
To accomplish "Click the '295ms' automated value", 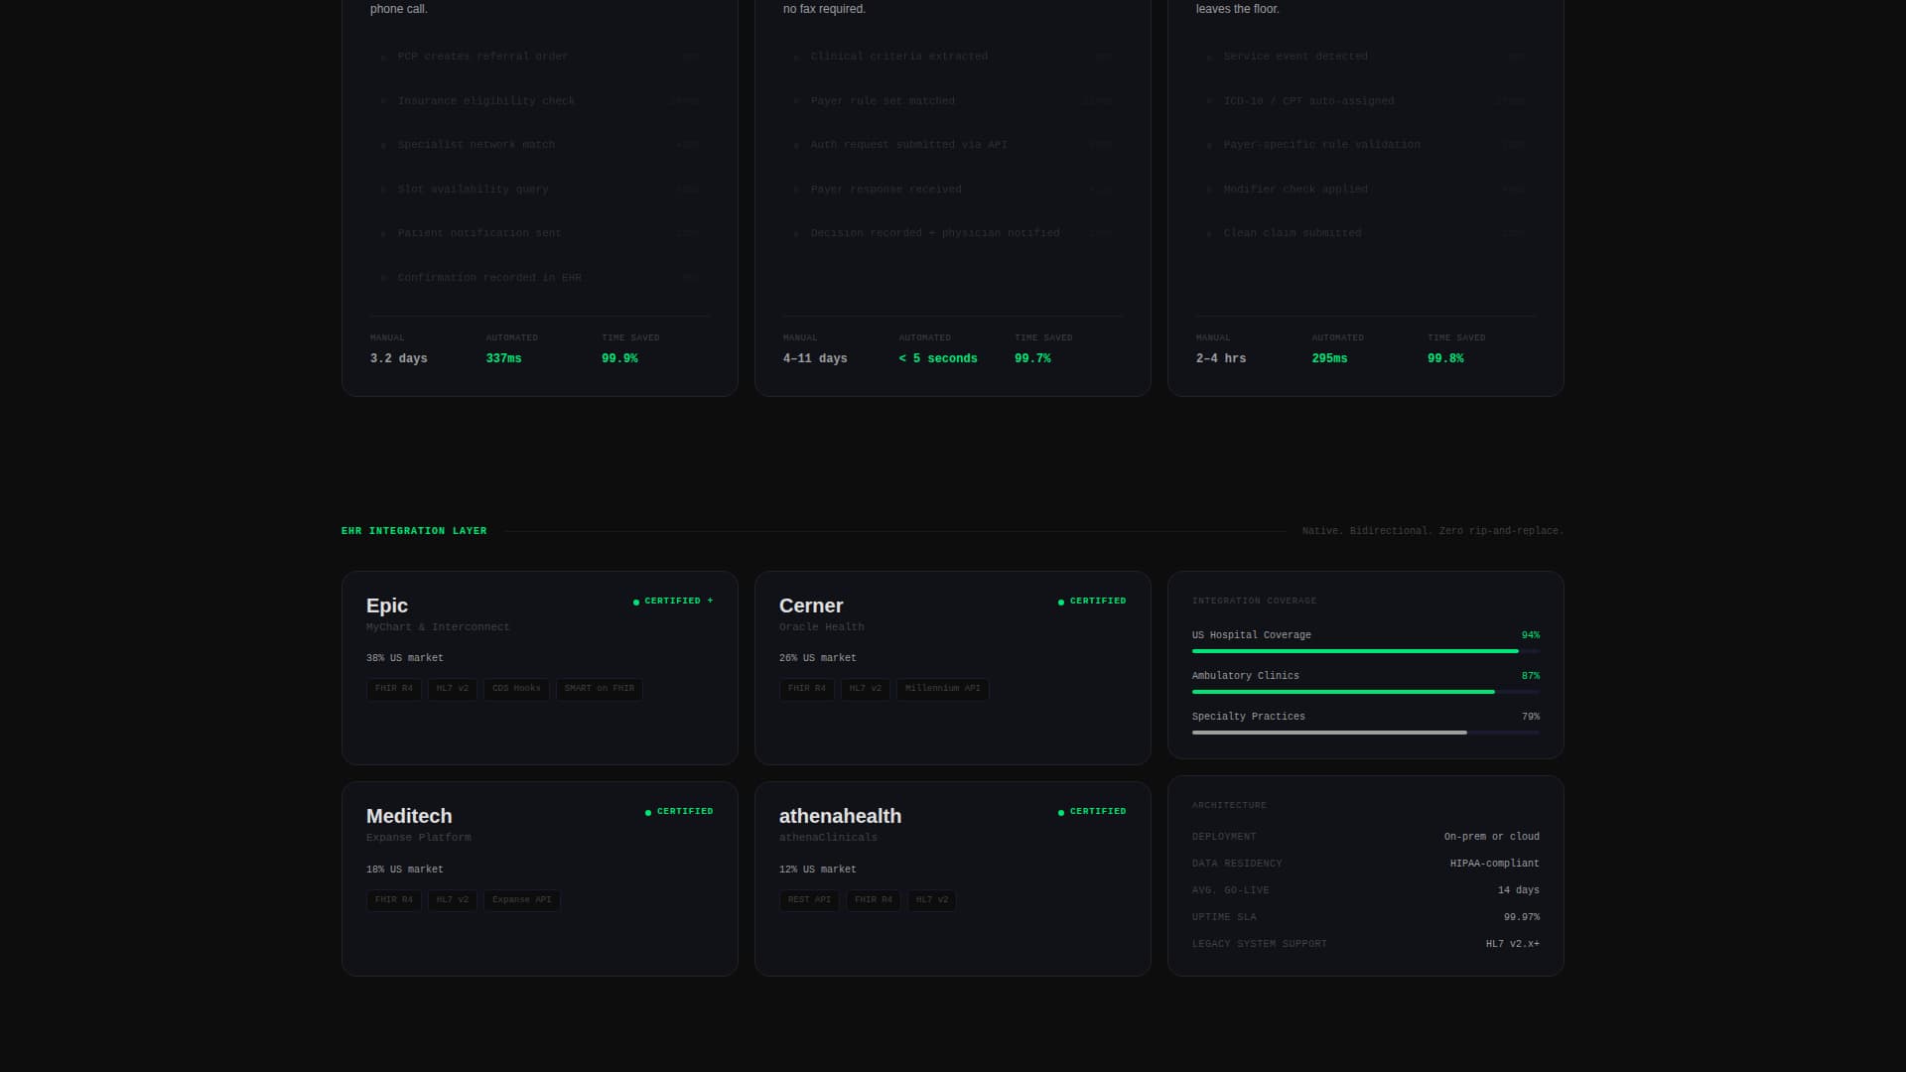I will pyautogui.click(x=1329, y=359).
